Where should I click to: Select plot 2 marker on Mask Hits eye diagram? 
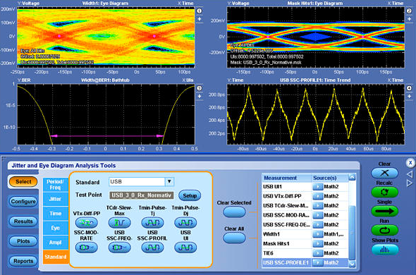(x=409, y=11)
